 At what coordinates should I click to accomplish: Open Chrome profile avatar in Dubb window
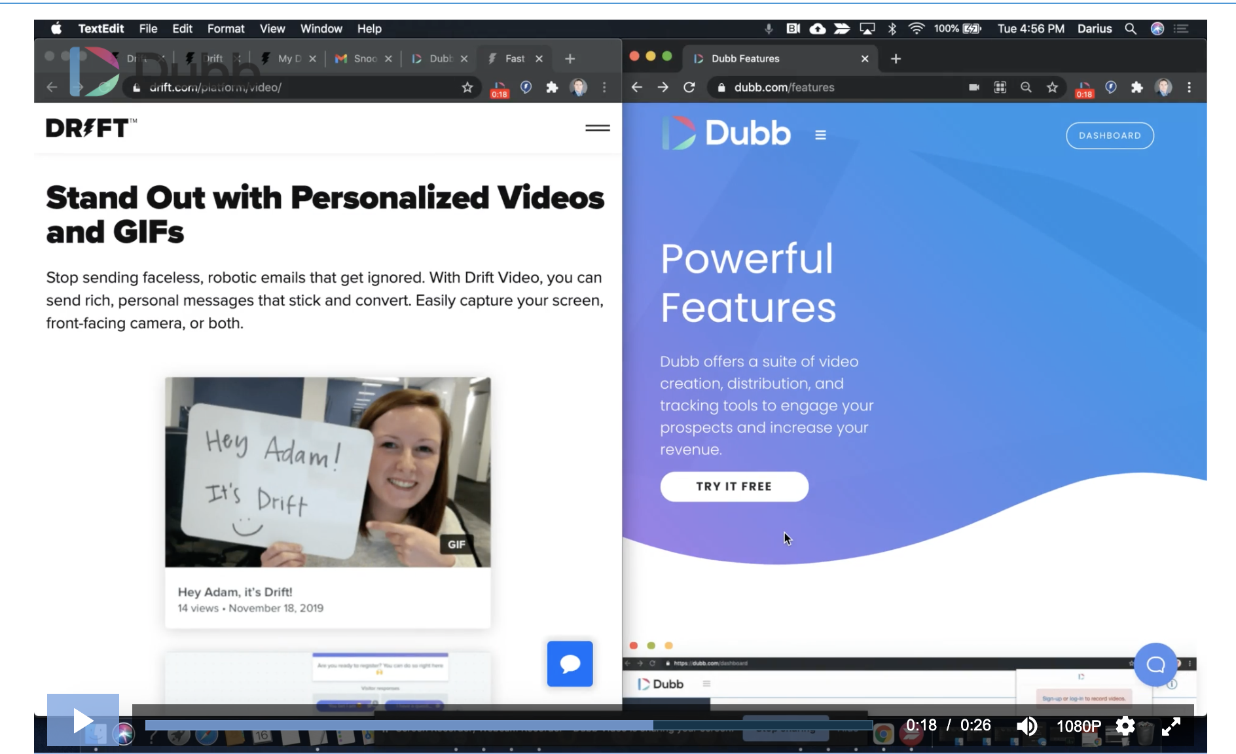tap(1163, 87)
